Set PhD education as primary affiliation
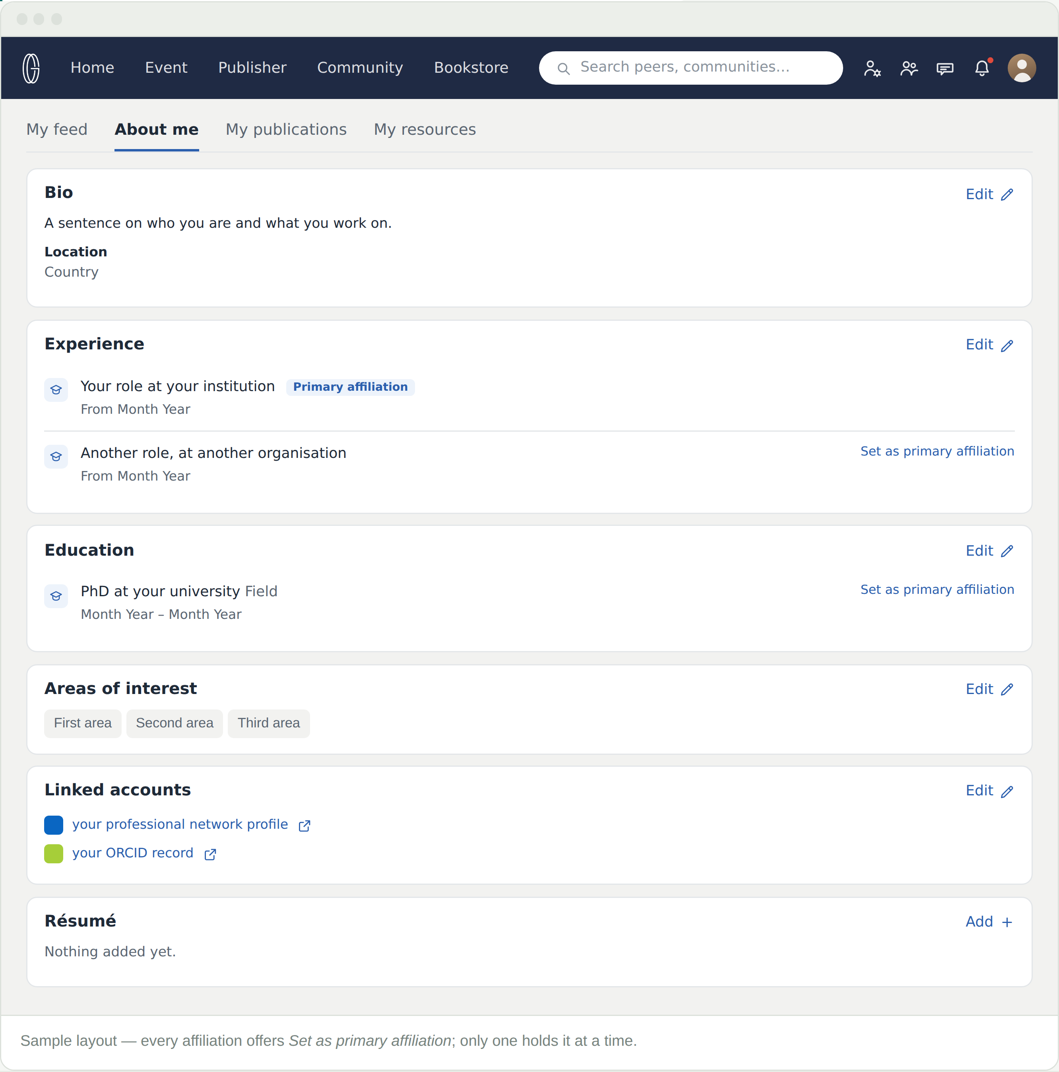This screenshot has width=1059, height=1072. (937, 589)
